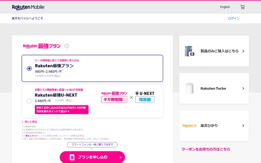The height and width of the screenshot is (163, 261).
Task: Switch language to English
Action: pyautogui.click(x=225, y=7)
